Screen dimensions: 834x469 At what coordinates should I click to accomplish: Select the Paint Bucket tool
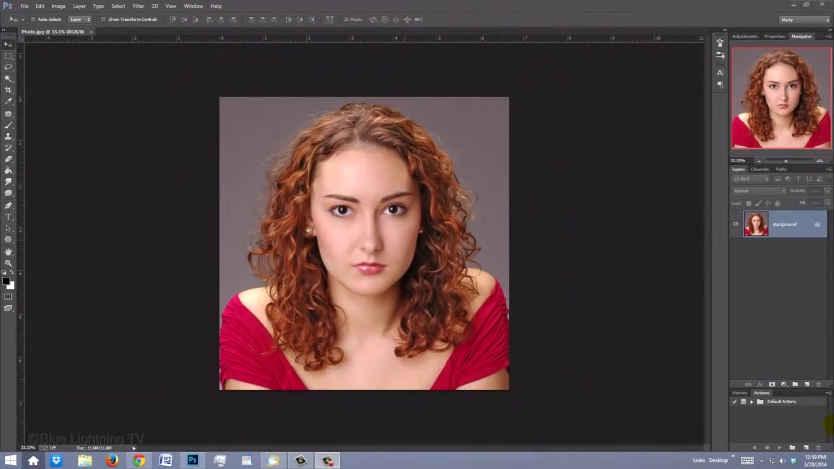(8, 171)
